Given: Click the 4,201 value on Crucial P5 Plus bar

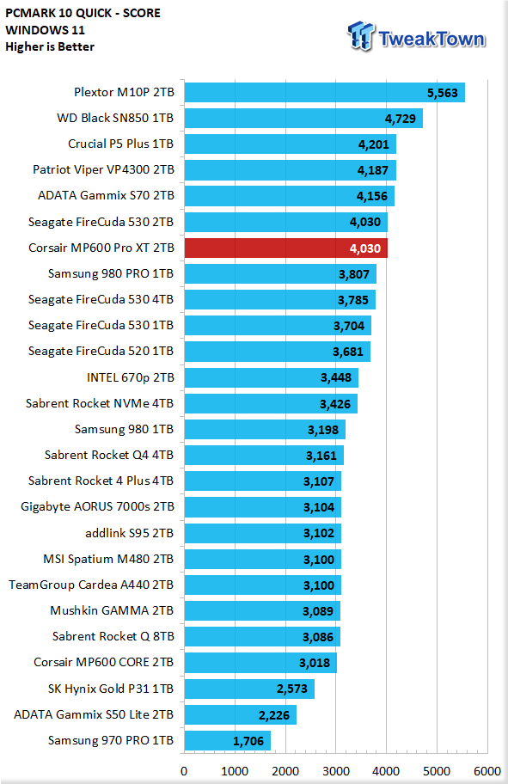Looking at the screenshot, I should click(x=374, y=144).
